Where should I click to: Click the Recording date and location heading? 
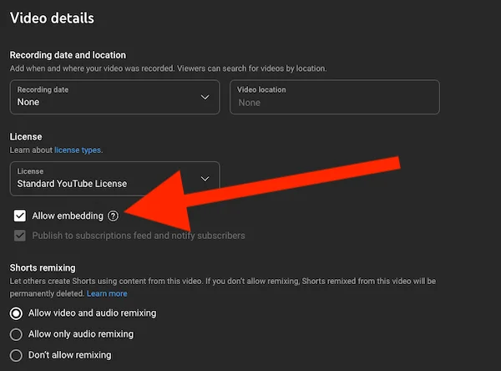[x=68, y=55]
